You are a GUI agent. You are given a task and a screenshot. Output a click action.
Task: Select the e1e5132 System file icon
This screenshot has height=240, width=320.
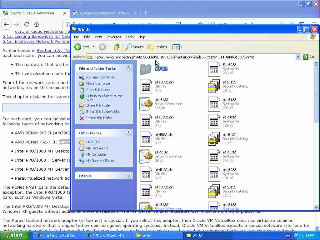(x=214, y=104)
